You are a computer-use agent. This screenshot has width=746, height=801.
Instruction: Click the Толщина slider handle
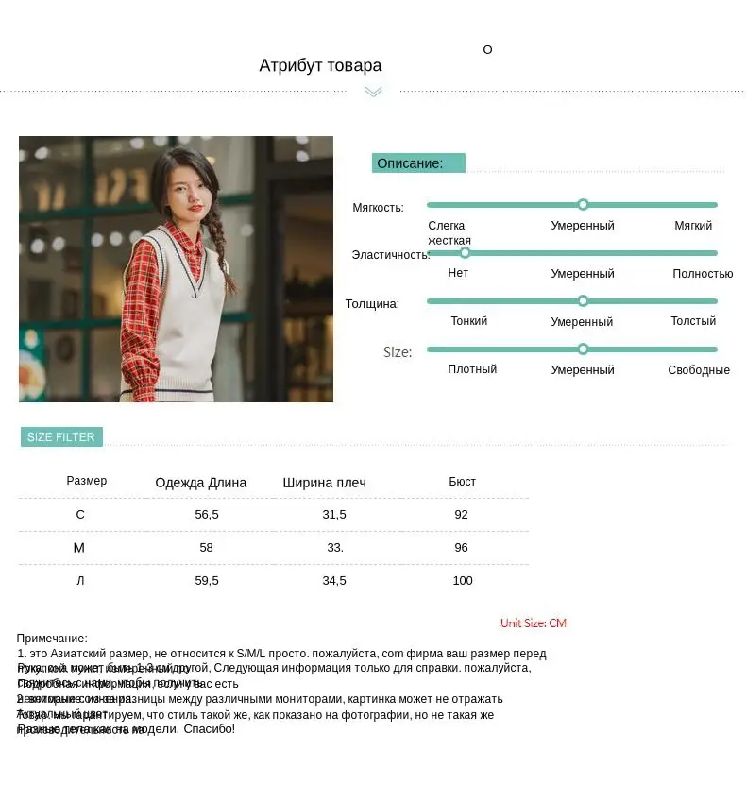click(x=583, y=301)
